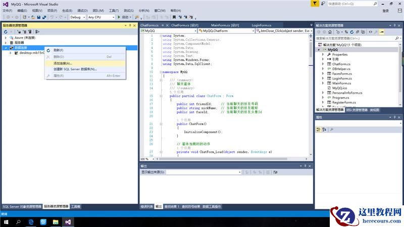Open the Any CPU platform dropdown
Image resolution: width=404 pixels, height=227 pixels.
click(100, 17)
